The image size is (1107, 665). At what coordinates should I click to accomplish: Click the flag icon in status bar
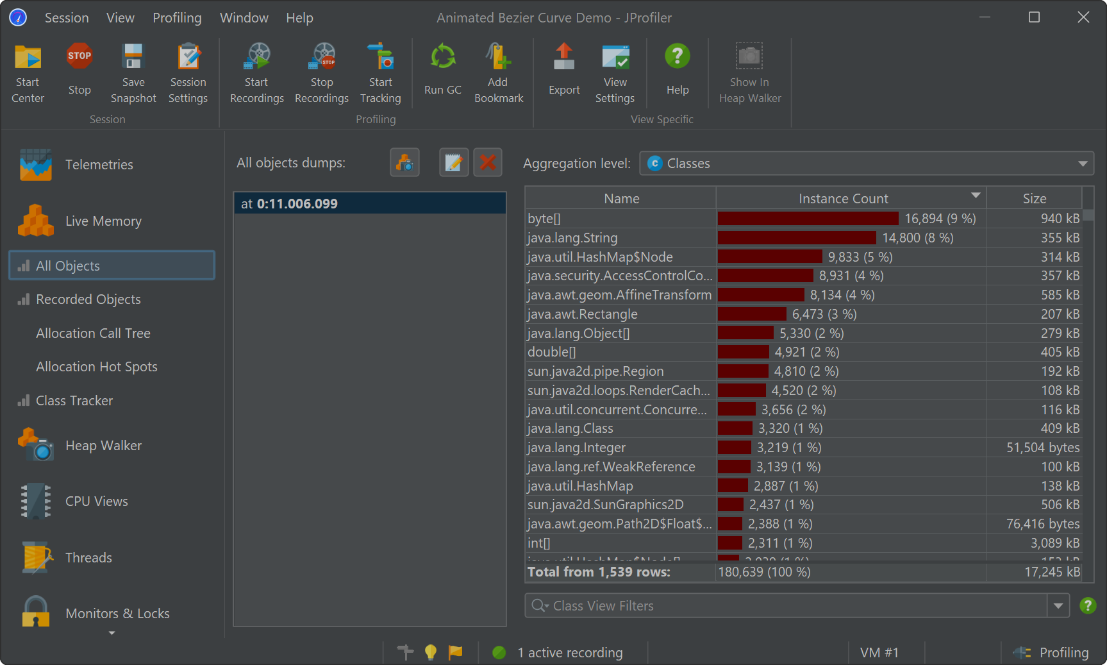click(456, 652)
